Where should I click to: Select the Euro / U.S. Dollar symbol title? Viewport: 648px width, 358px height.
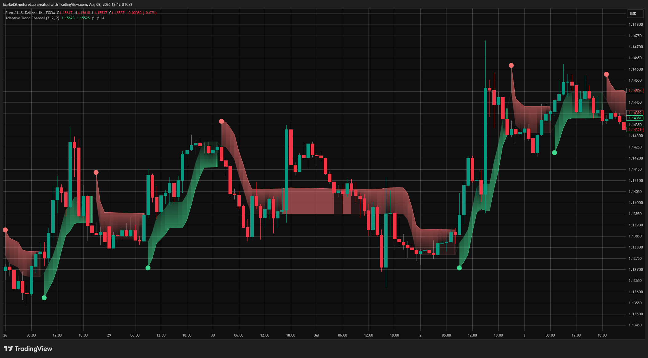point(20,13)
